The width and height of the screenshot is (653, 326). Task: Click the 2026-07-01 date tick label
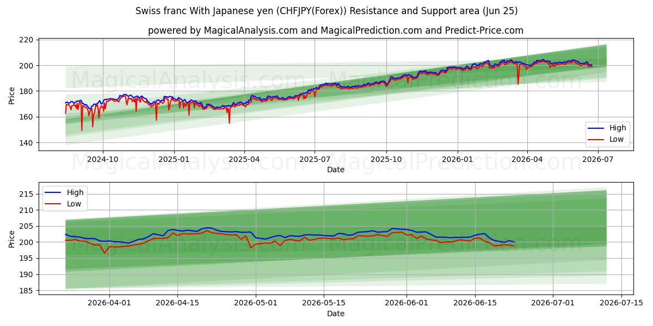553,303
